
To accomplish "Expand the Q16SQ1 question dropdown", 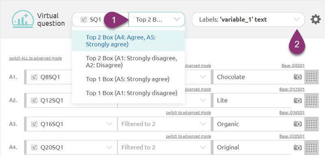I will pyautogui.click(x=71, y=124).
